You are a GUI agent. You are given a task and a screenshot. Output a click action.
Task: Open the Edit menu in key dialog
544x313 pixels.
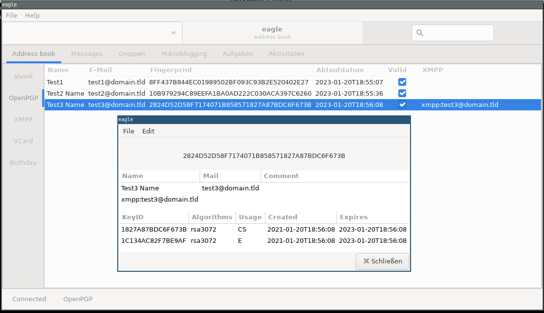(x=148, y=131)
